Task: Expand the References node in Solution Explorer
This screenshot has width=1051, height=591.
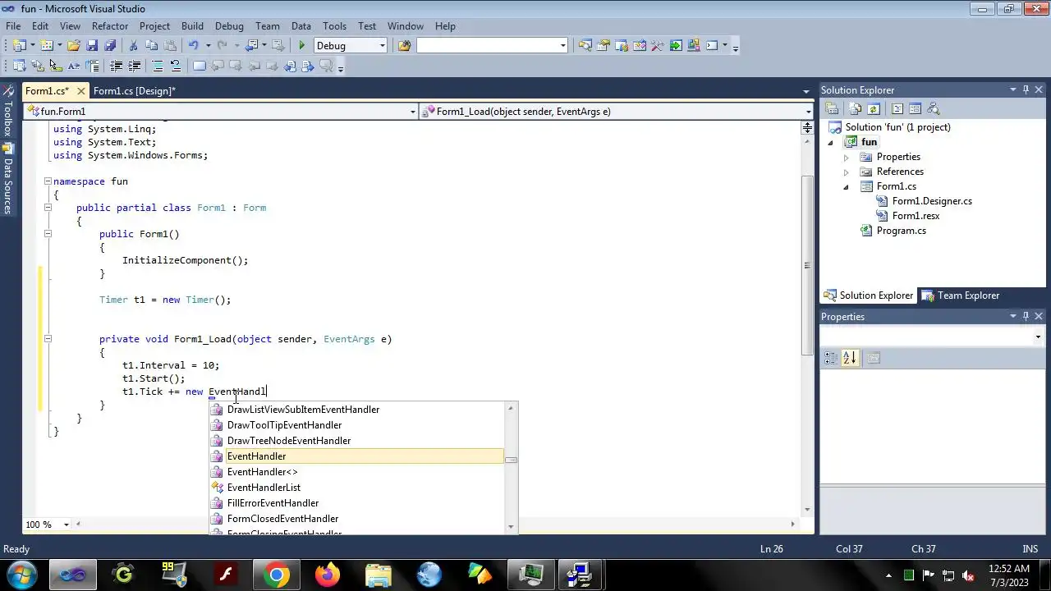Action: pyautogui.click(x=846, y=172)
